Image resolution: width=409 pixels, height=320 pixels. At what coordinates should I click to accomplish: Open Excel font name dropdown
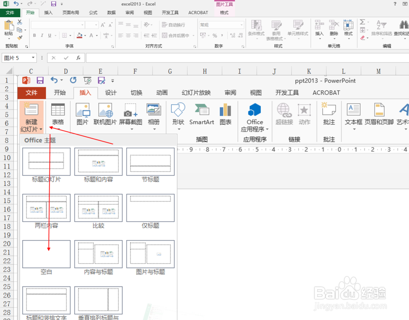coord(83,25)
